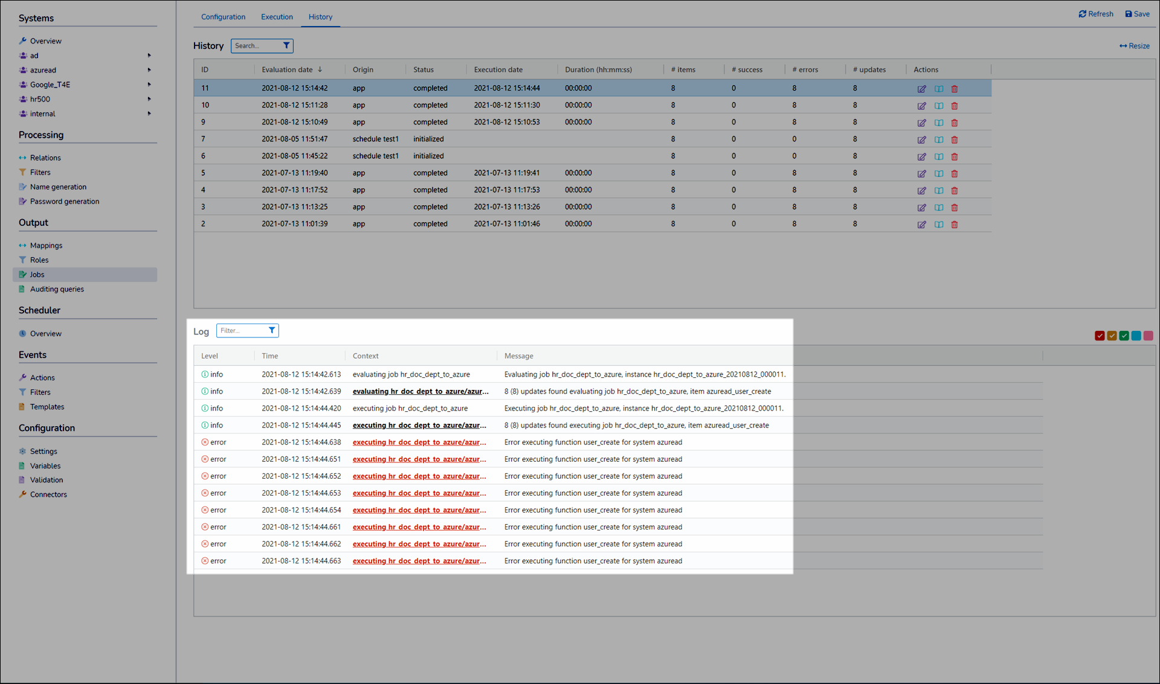
Task: Click the pink log level color box
Action: tap(1148, 336)
